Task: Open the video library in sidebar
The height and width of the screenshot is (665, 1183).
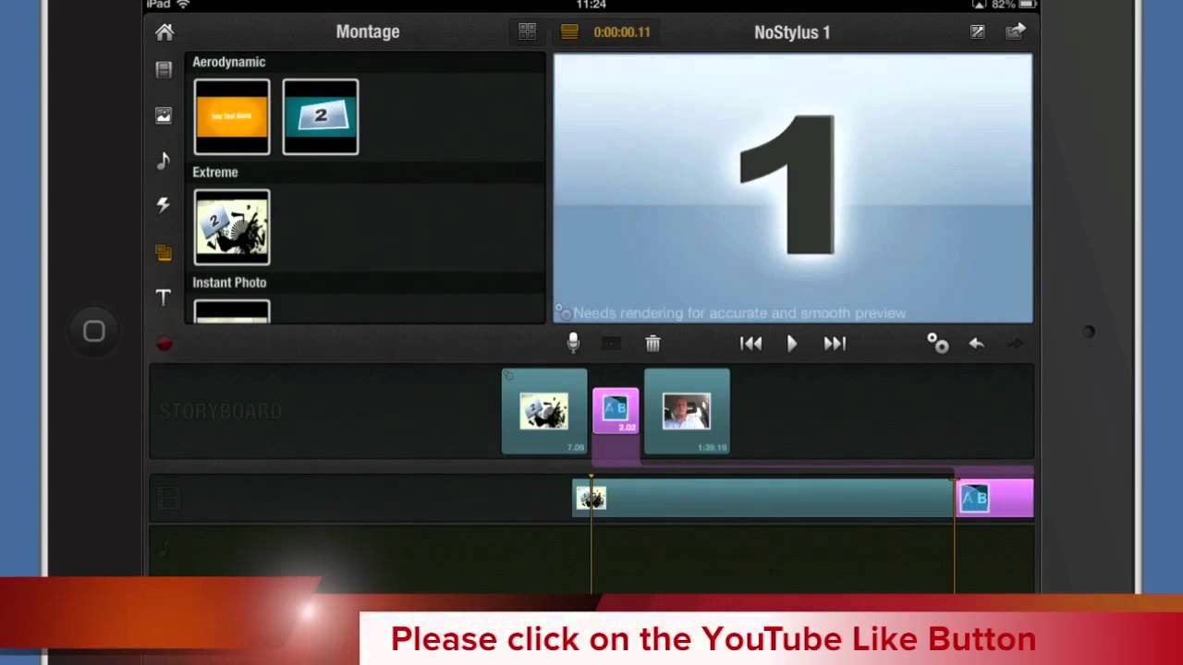Action: (164, 70)
